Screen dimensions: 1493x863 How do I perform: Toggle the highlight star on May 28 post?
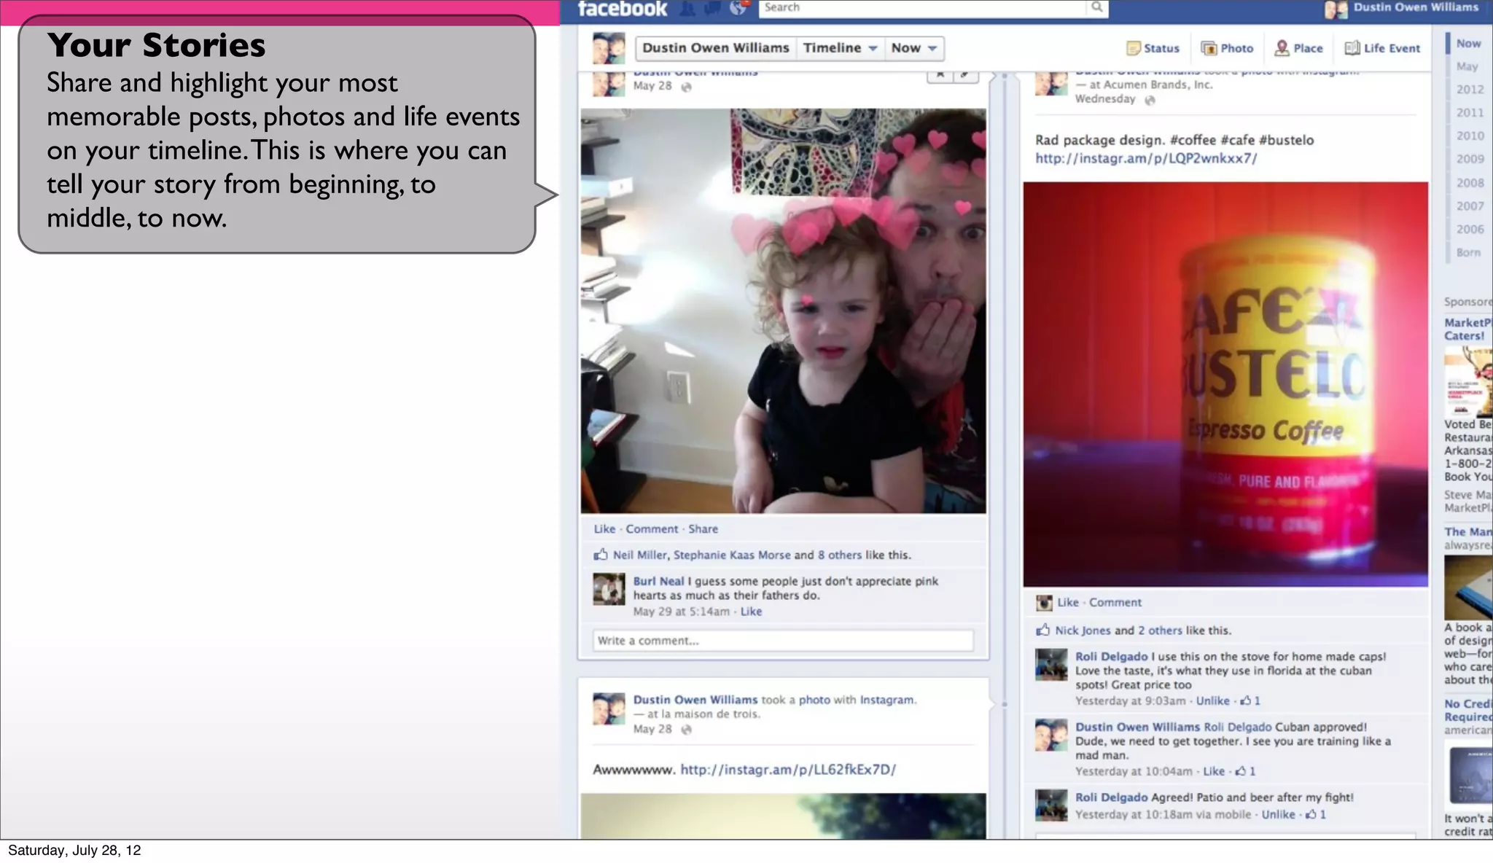(940, 74)
